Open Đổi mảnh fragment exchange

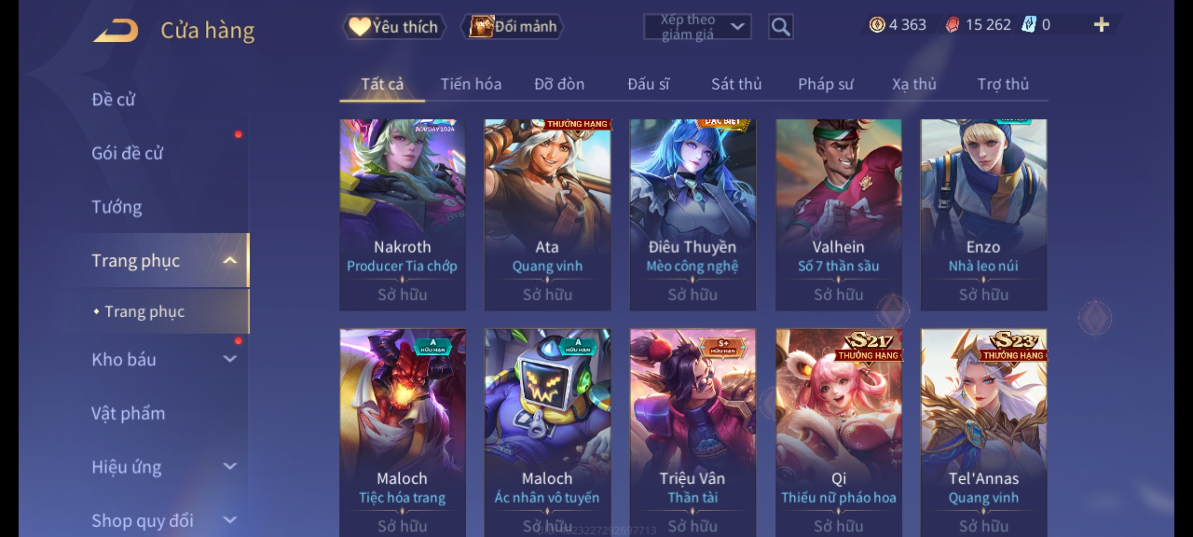tap(512, 27)
